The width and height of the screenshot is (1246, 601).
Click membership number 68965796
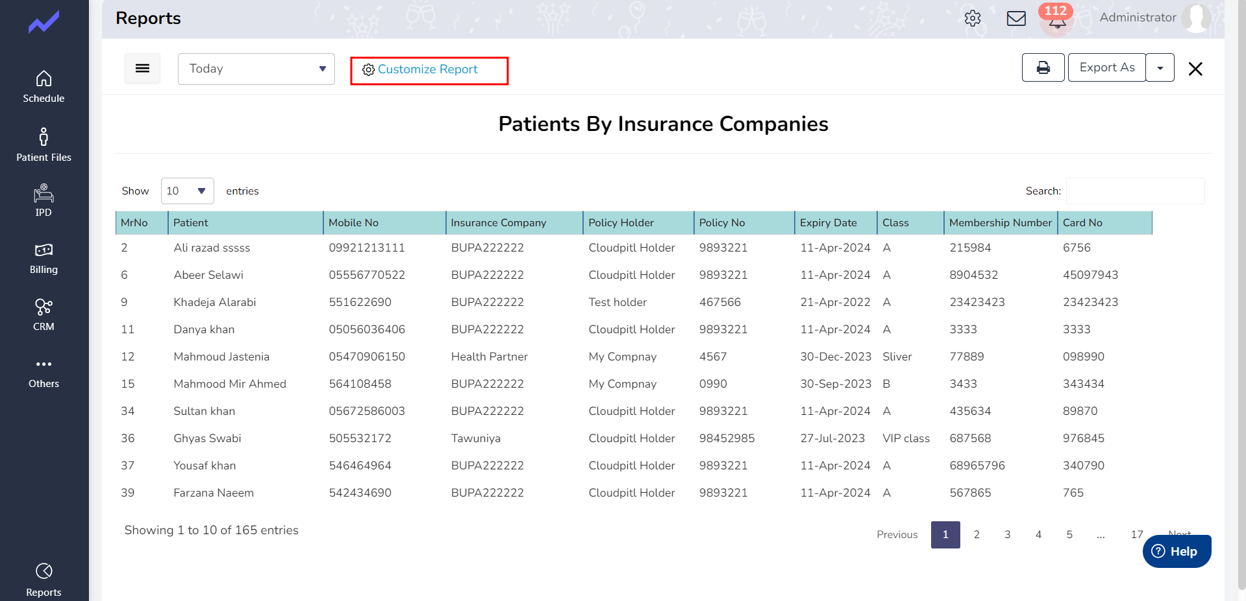coord(977,465)
